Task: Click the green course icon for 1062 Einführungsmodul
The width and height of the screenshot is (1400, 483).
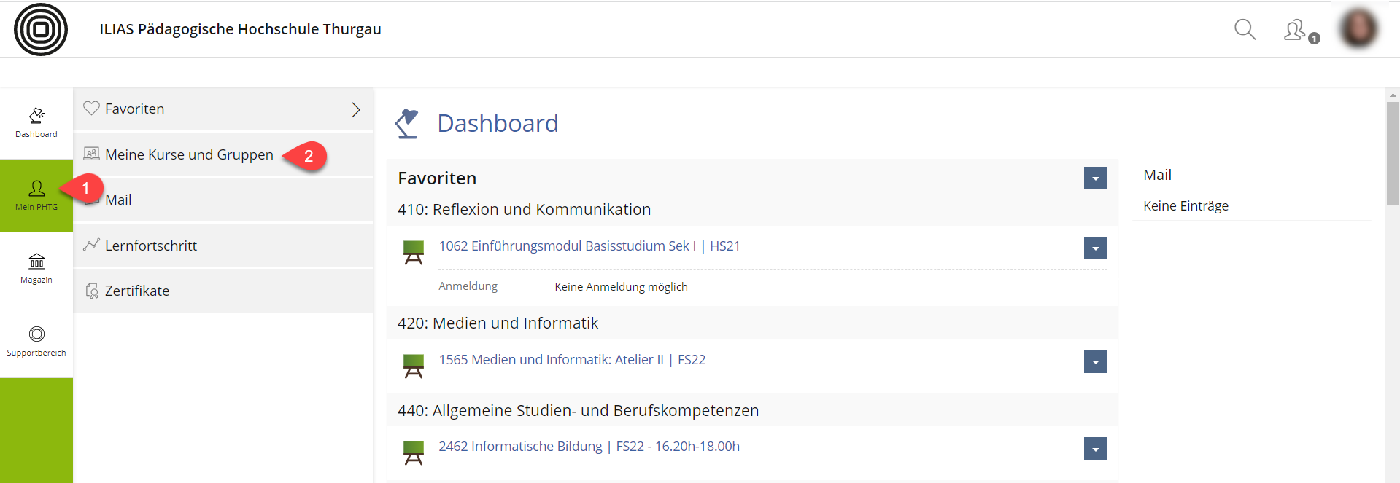Action: [x=414, y=252]
